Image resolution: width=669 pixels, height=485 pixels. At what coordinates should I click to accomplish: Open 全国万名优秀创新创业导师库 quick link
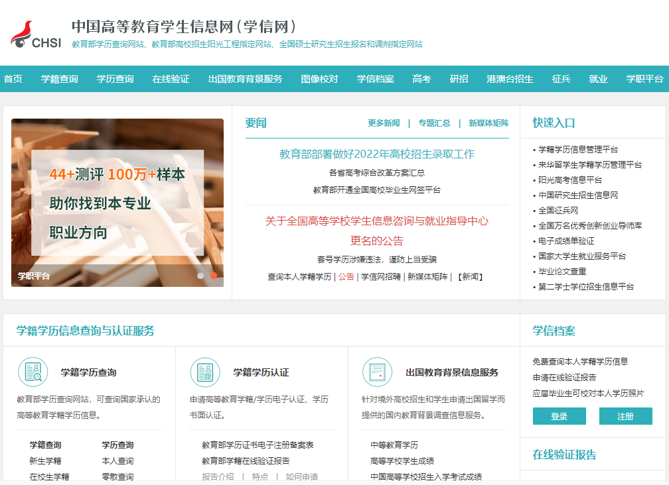point(590,226)
